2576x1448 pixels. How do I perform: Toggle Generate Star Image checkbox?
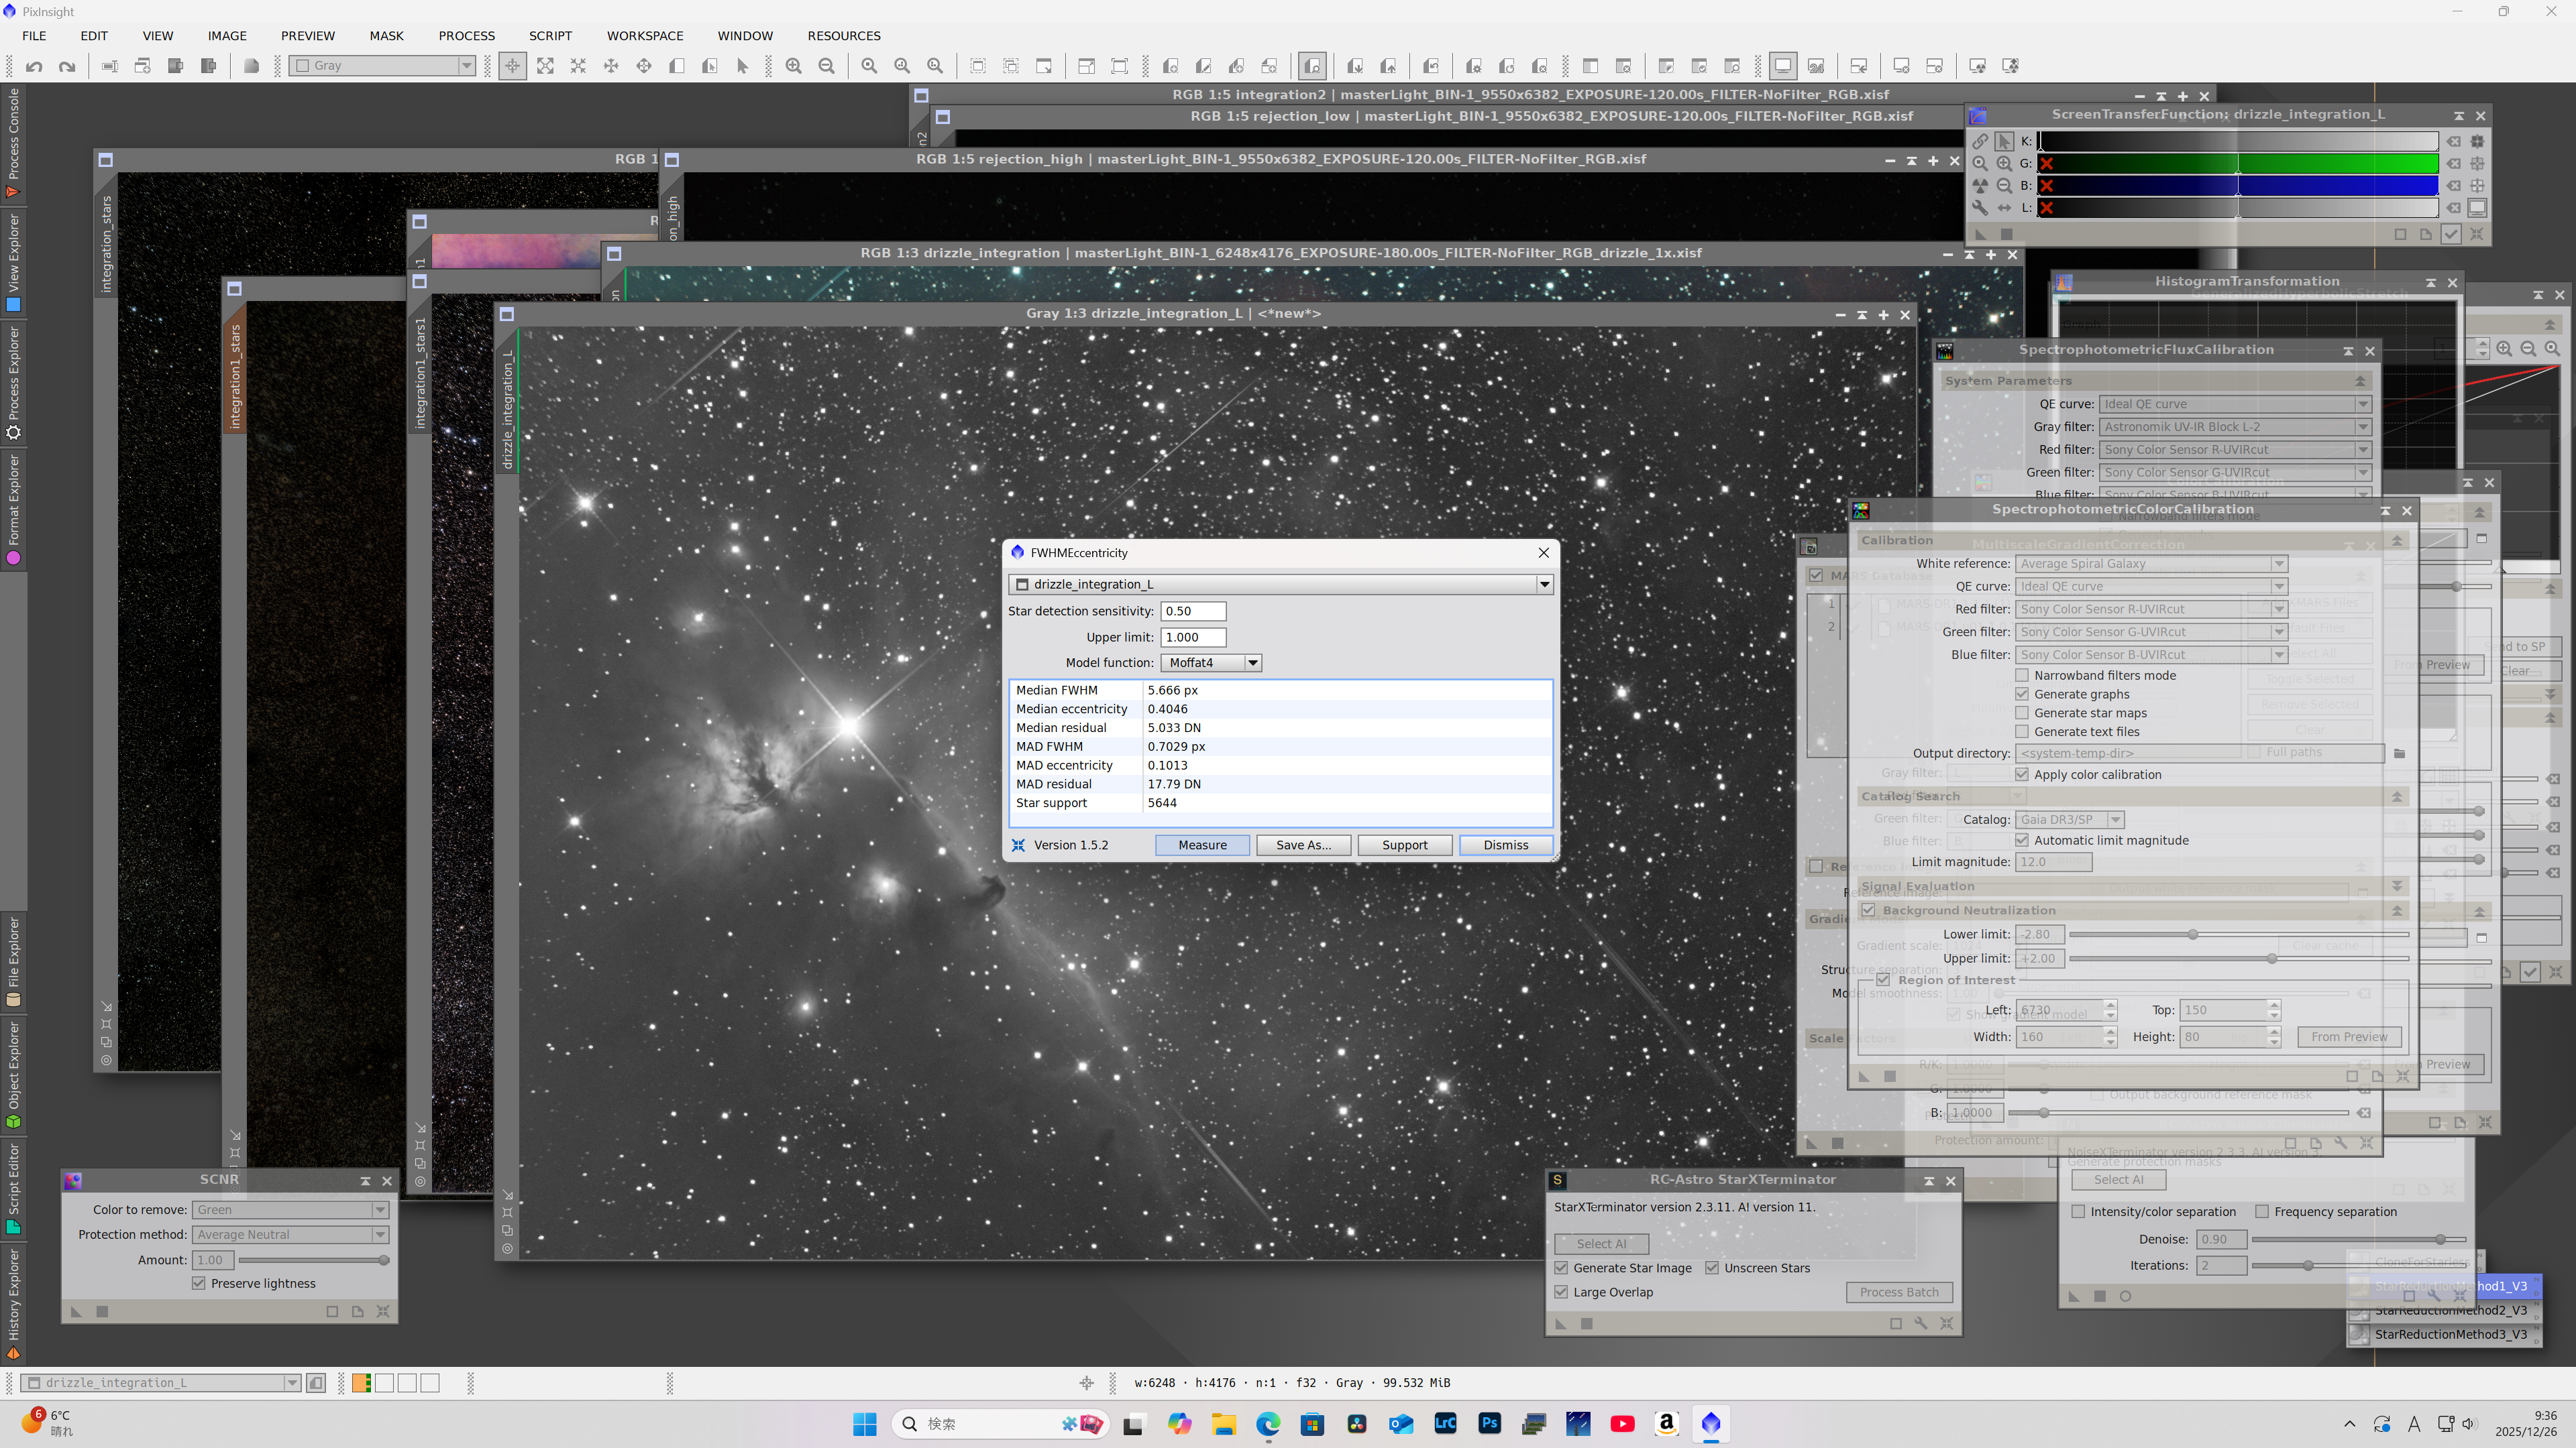(x=1561, y=1267)
